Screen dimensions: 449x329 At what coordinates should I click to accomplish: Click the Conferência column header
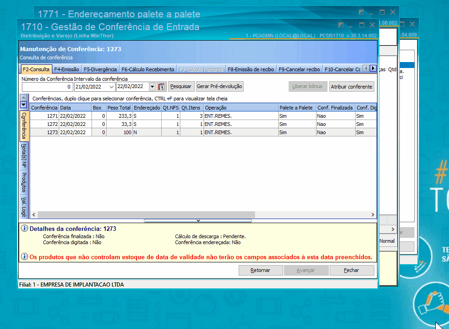point(44,108)
